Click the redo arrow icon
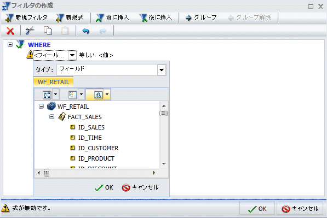 coord(102,31)
